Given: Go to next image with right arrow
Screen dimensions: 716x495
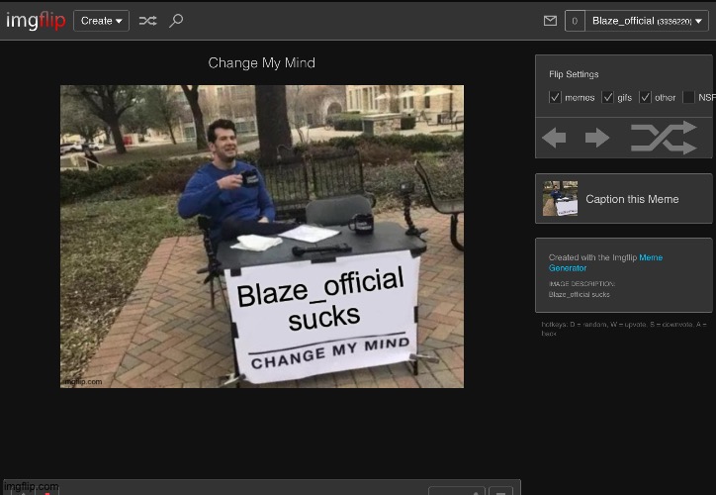Looking at the screenshot, I should click(597, 139).
